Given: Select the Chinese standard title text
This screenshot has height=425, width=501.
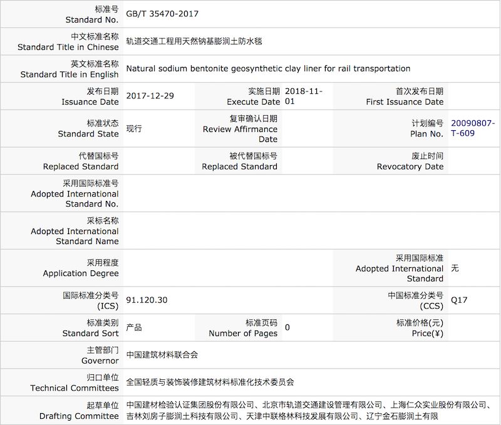Looking at the screenshot, I should [x=194, y=41].
